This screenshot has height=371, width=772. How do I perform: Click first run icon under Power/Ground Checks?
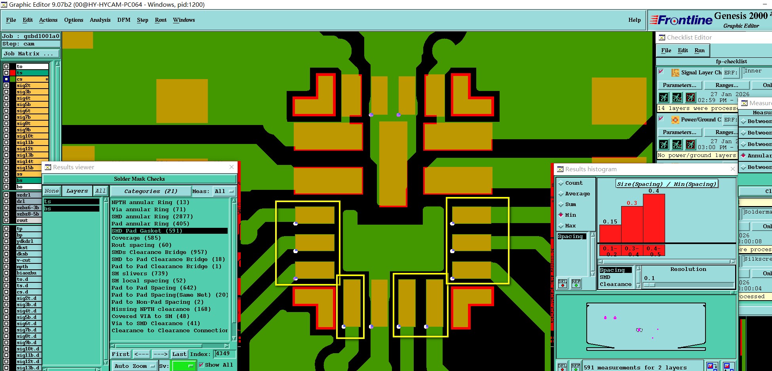point(664,144)
